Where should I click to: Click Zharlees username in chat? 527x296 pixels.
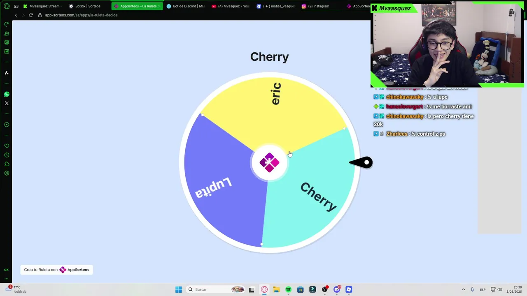pos(397,134)
